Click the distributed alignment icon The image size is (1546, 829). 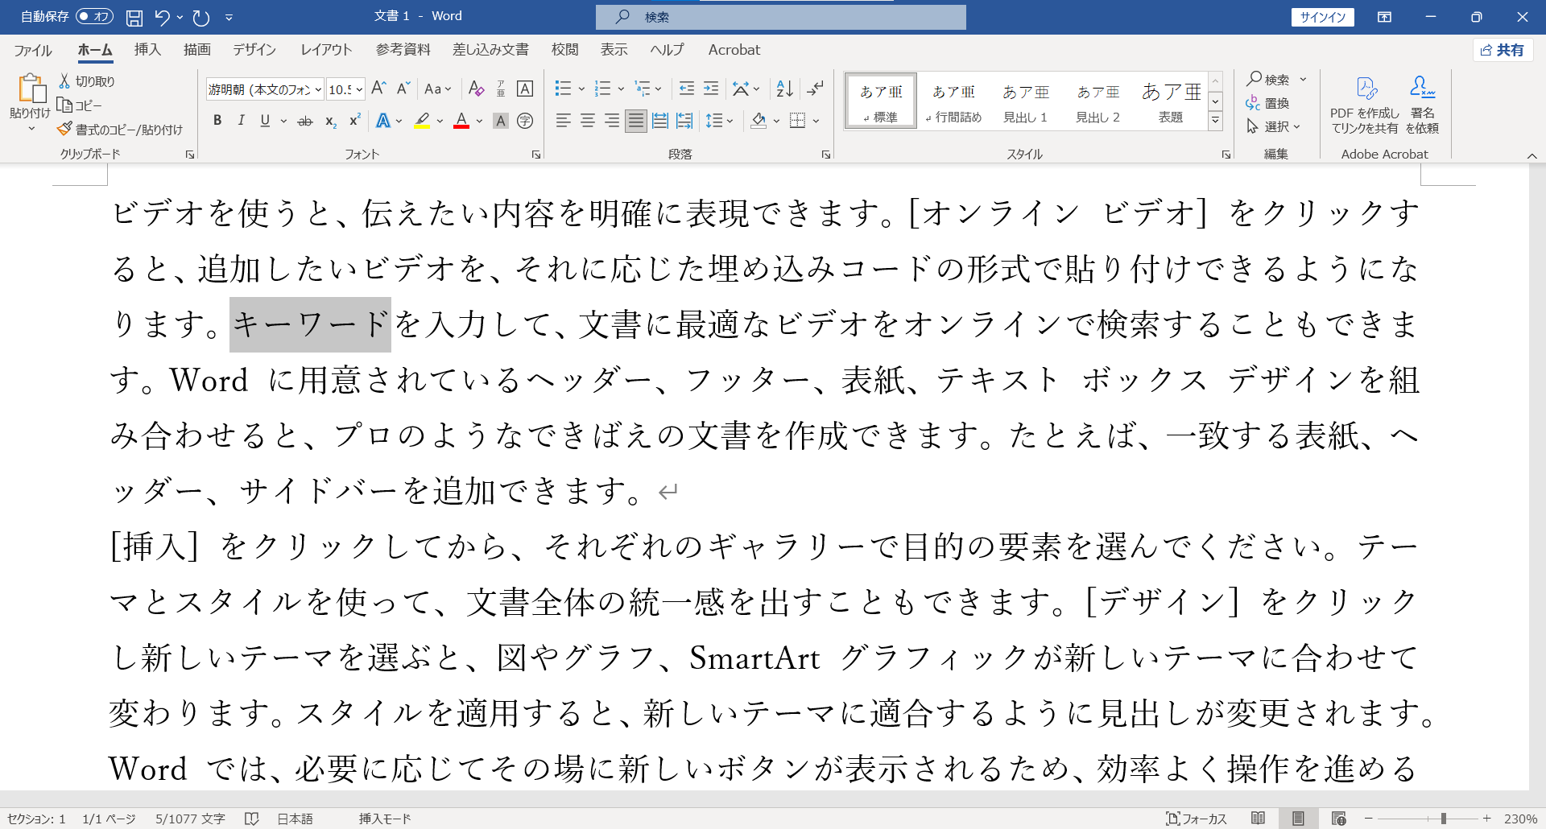coord(660,121)
